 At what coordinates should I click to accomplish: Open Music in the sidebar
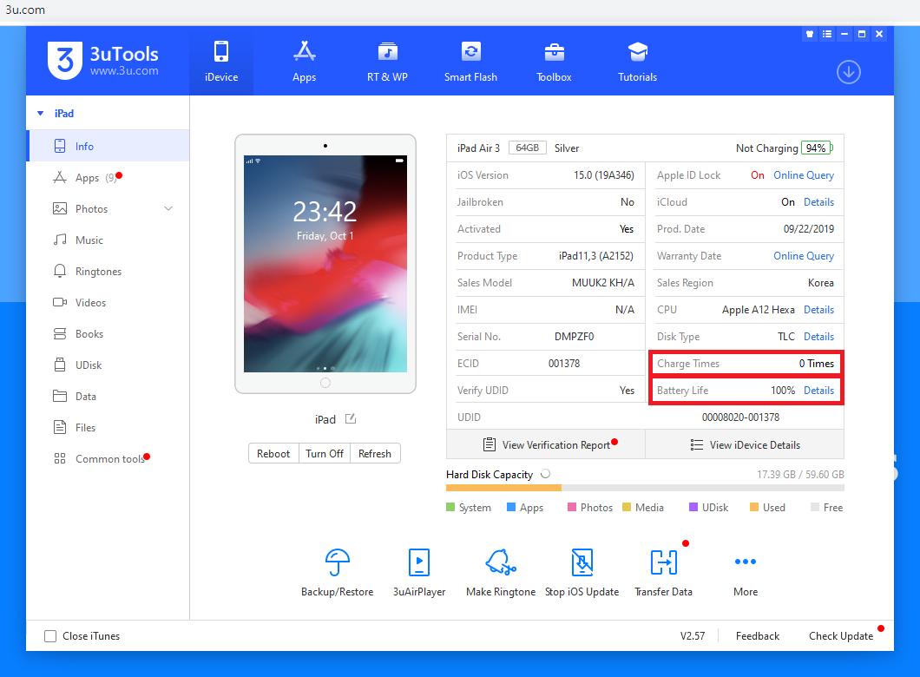point(108,240)
